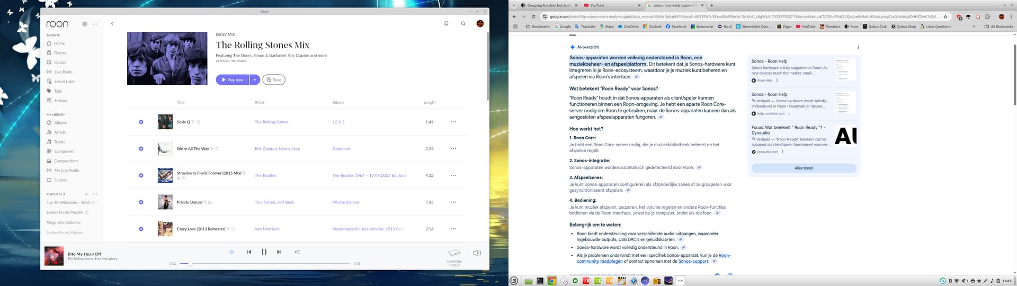Reload the Google search page
The height and width of the screenshot is (286, 1017).
coord(533,16)
